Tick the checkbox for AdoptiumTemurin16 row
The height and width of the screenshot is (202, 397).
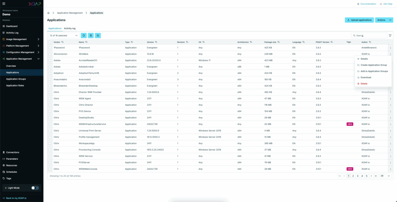click(x=50, y=73)
